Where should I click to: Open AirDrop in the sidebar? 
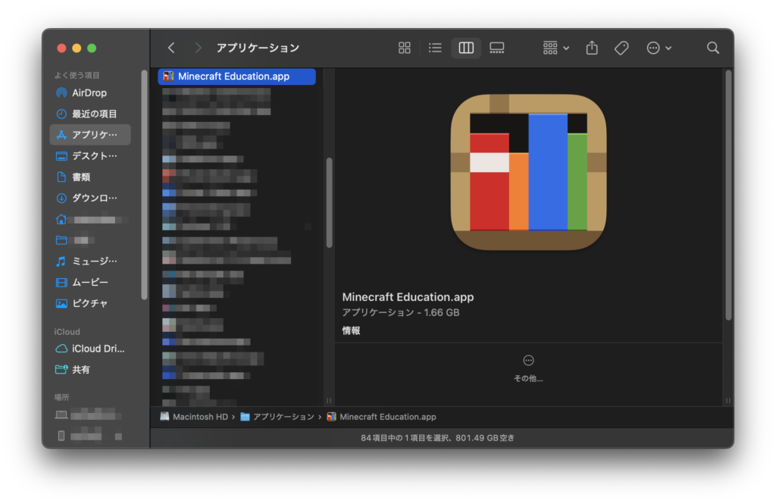[x=89, y=92]
